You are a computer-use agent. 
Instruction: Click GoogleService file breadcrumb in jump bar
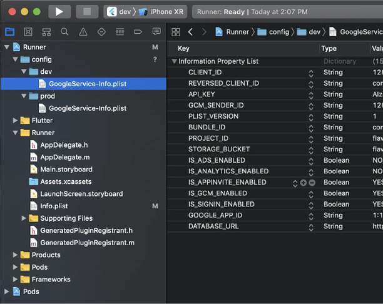click(x=355, y=32)
